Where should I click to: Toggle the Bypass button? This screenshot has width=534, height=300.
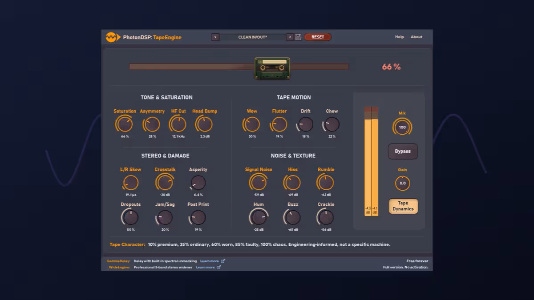tap(403, 151)
